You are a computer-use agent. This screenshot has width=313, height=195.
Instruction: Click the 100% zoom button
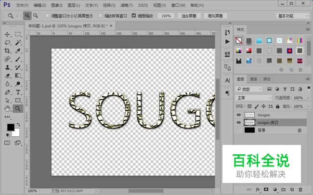tap(166, 16)
